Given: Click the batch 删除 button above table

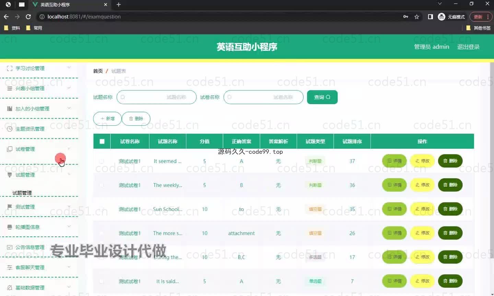Looking at the screenshot, I should (x=136, y=119).
